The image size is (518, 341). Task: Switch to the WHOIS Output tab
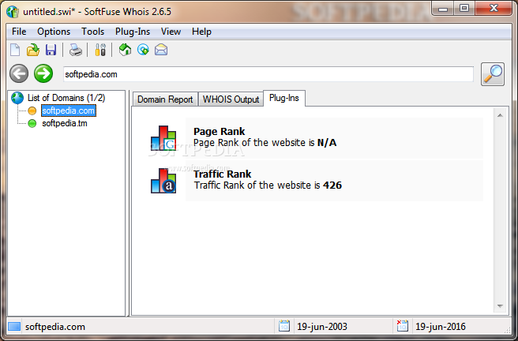(231, 99)
